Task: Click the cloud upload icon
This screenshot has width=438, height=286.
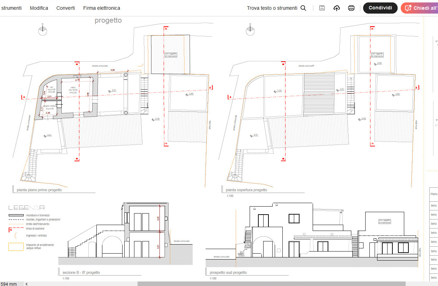Action: tap(337, 8)
